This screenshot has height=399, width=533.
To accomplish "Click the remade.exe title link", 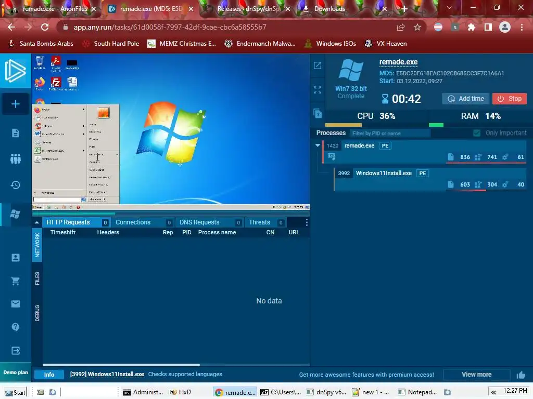I will pos(398,62).
